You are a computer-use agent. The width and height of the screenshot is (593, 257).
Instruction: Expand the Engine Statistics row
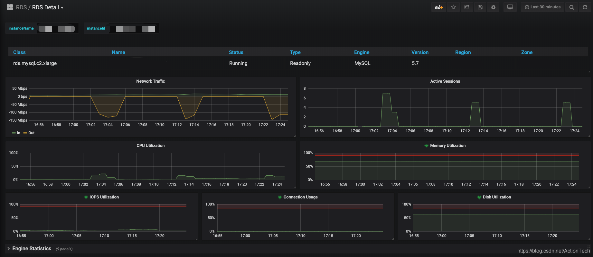pos(32,249)
